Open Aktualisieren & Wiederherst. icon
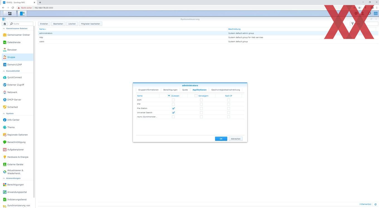 point(5,172)
